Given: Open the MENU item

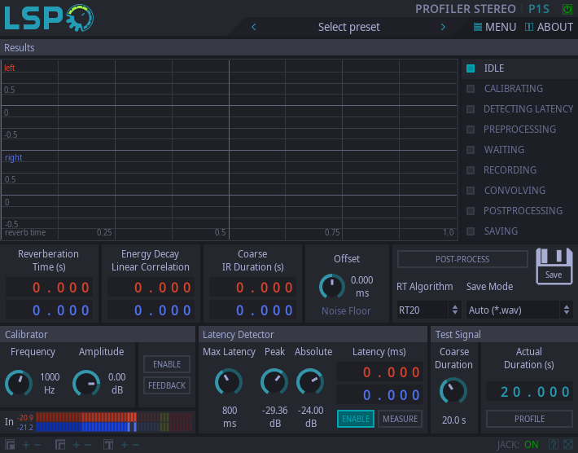Looking at the screenshot, I should [x=495, y=27].
